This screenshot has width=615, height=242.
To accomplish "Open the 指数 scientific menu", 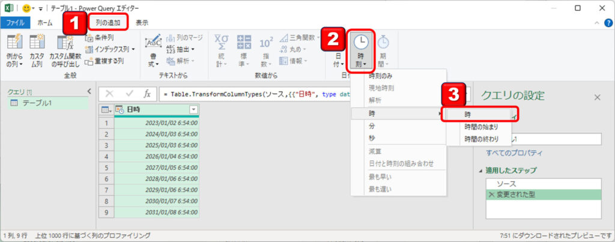I will [266, 50].
